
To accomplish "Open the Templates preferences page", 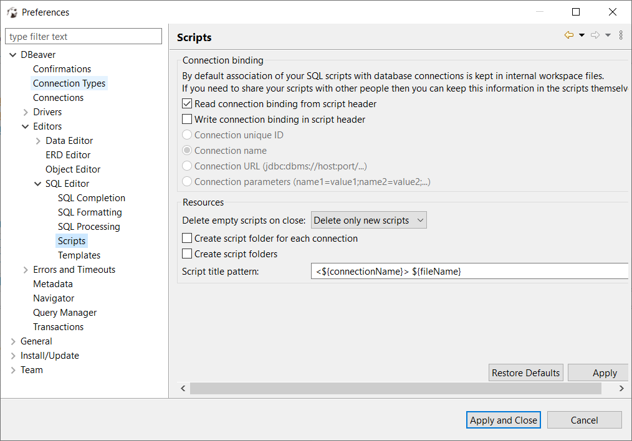I will tap(79, 255).
